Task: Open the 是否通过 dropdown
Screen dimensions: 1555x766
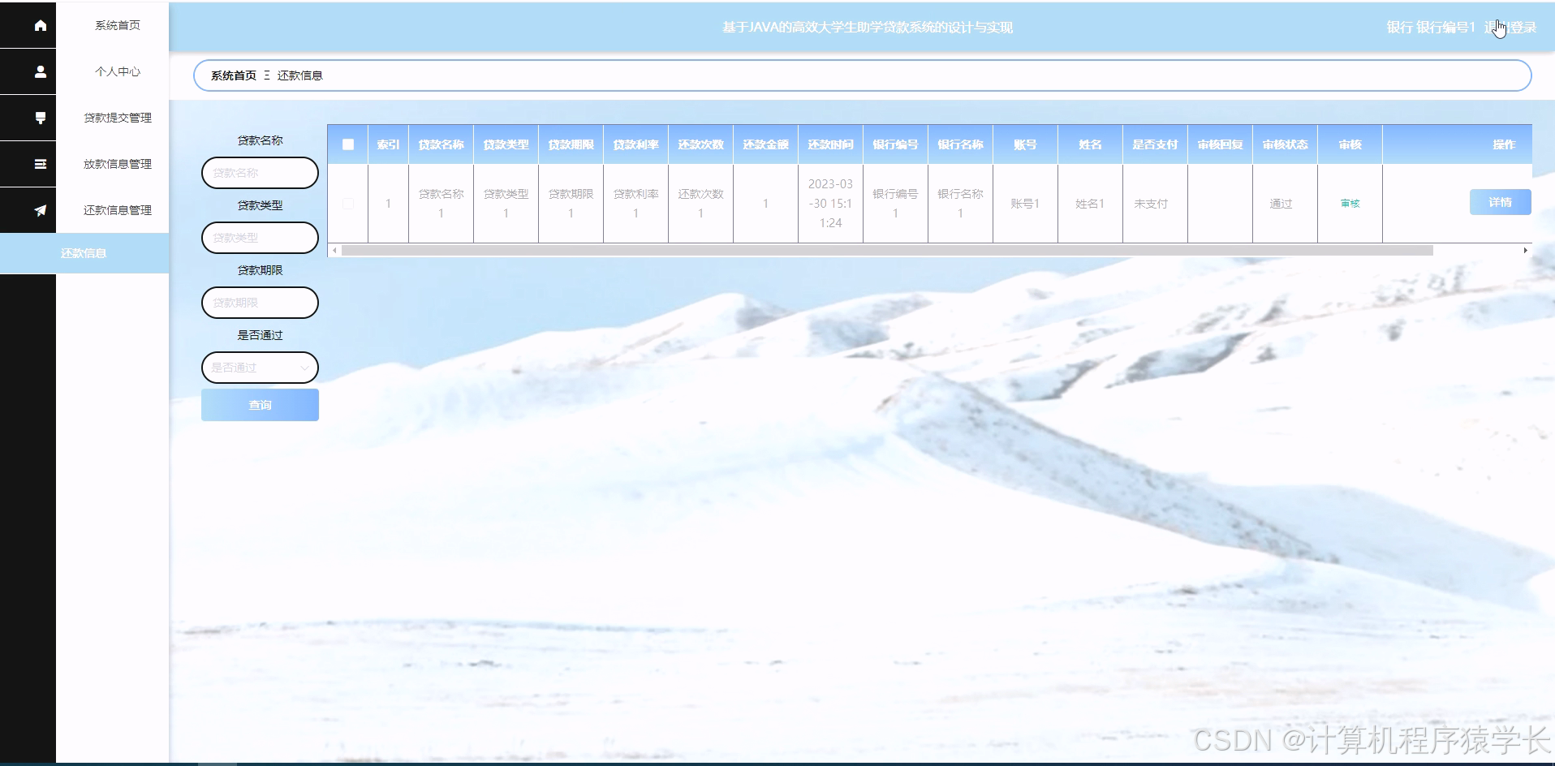Action: tap(260, 368)
